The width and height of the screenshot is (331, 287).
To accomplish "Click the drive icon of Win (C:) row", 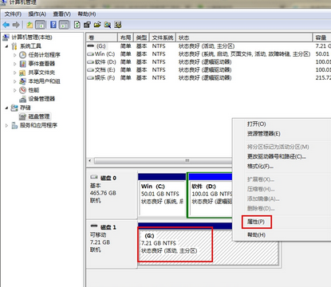I will coord(90,54).
